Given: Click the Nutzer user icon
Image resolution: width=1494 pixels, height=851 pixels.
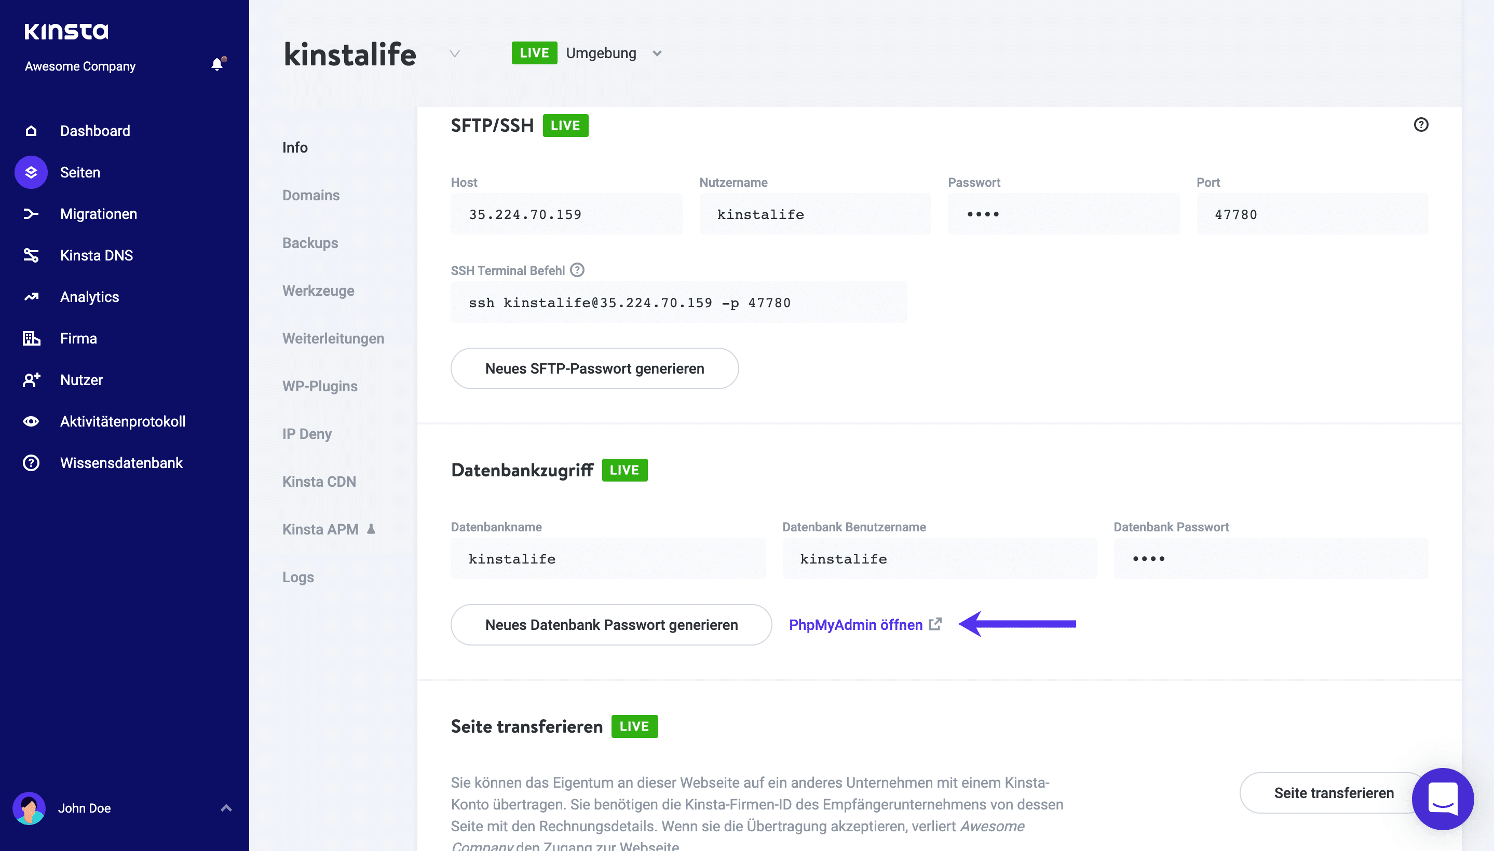Looking at the screenshot, I should (x=31, y=379).
